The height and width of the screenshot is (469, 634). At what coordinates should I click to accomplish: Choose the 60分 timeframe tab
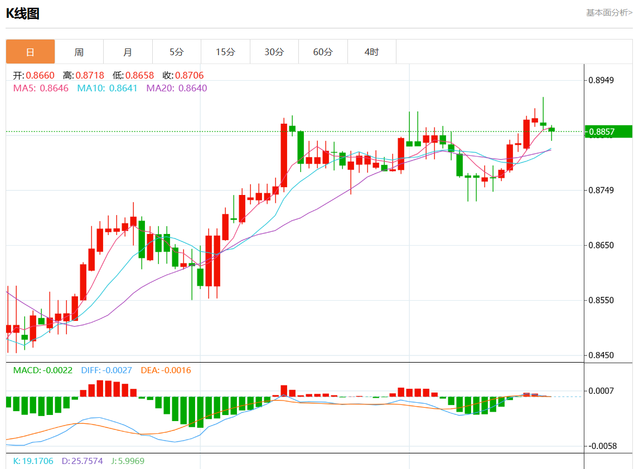tap(323, 52)
